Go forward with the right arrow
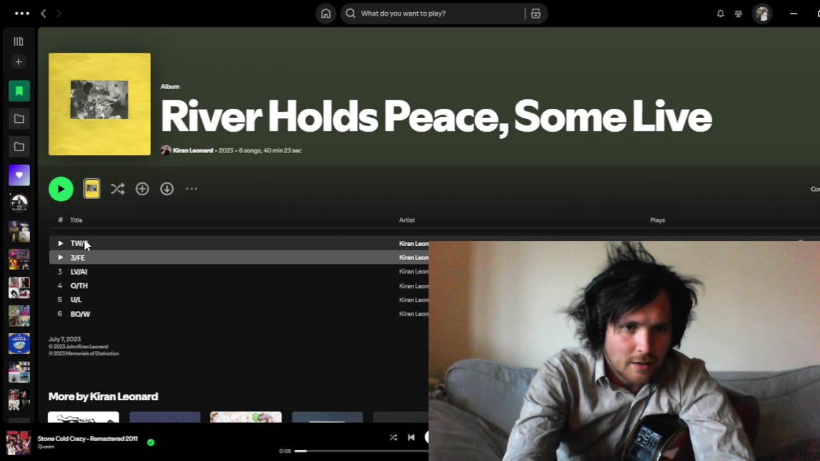This screenshot has height=461, width=820. (x=58, y=13)
